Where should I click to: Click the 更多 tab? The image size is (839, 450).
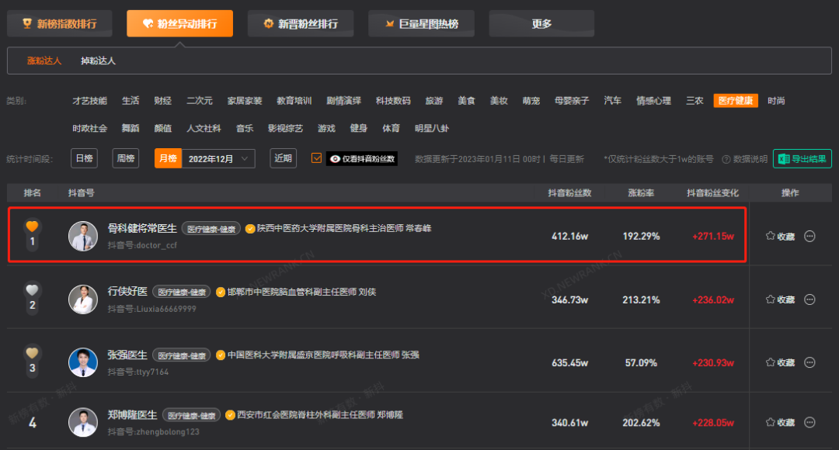(541, 23)
